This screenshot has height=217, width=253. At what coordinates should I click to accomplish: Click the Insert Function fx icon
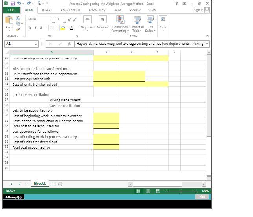(x=69, y=44)
